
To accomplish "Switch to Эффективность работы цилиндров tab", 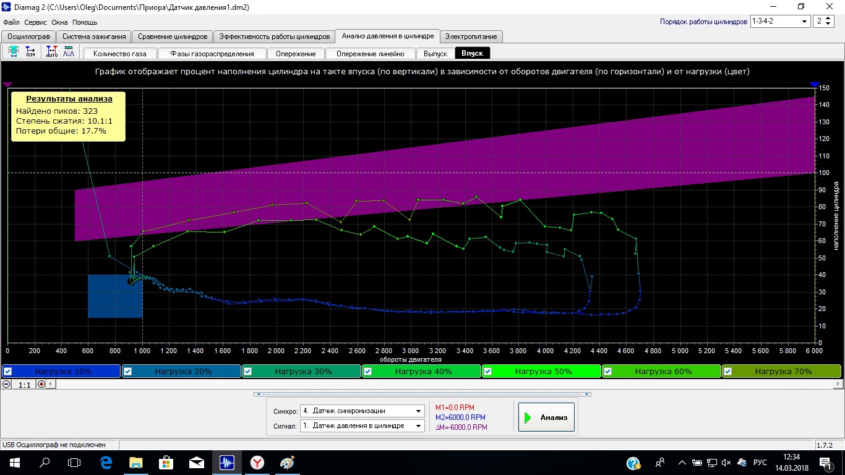I will (274, 36).
